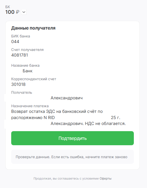
Task: Click the Корреспондентский счет label
Action: click(x=34, y=79)
